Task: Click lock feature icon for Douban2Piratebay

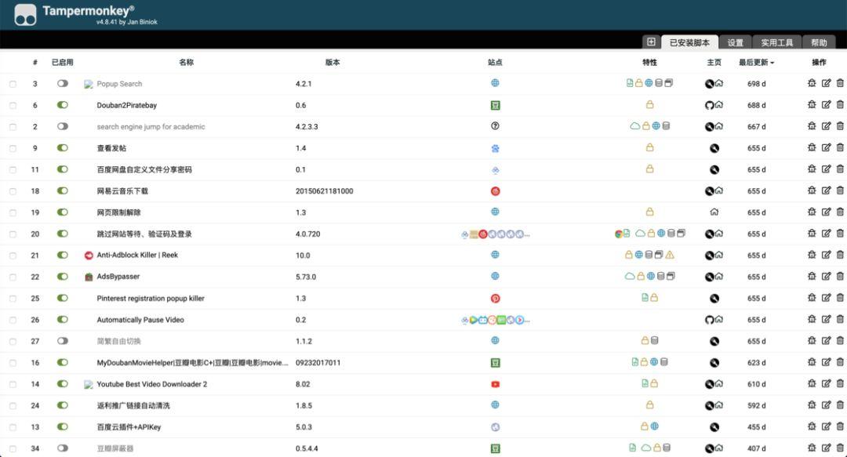Action: (x=650, y=105)
